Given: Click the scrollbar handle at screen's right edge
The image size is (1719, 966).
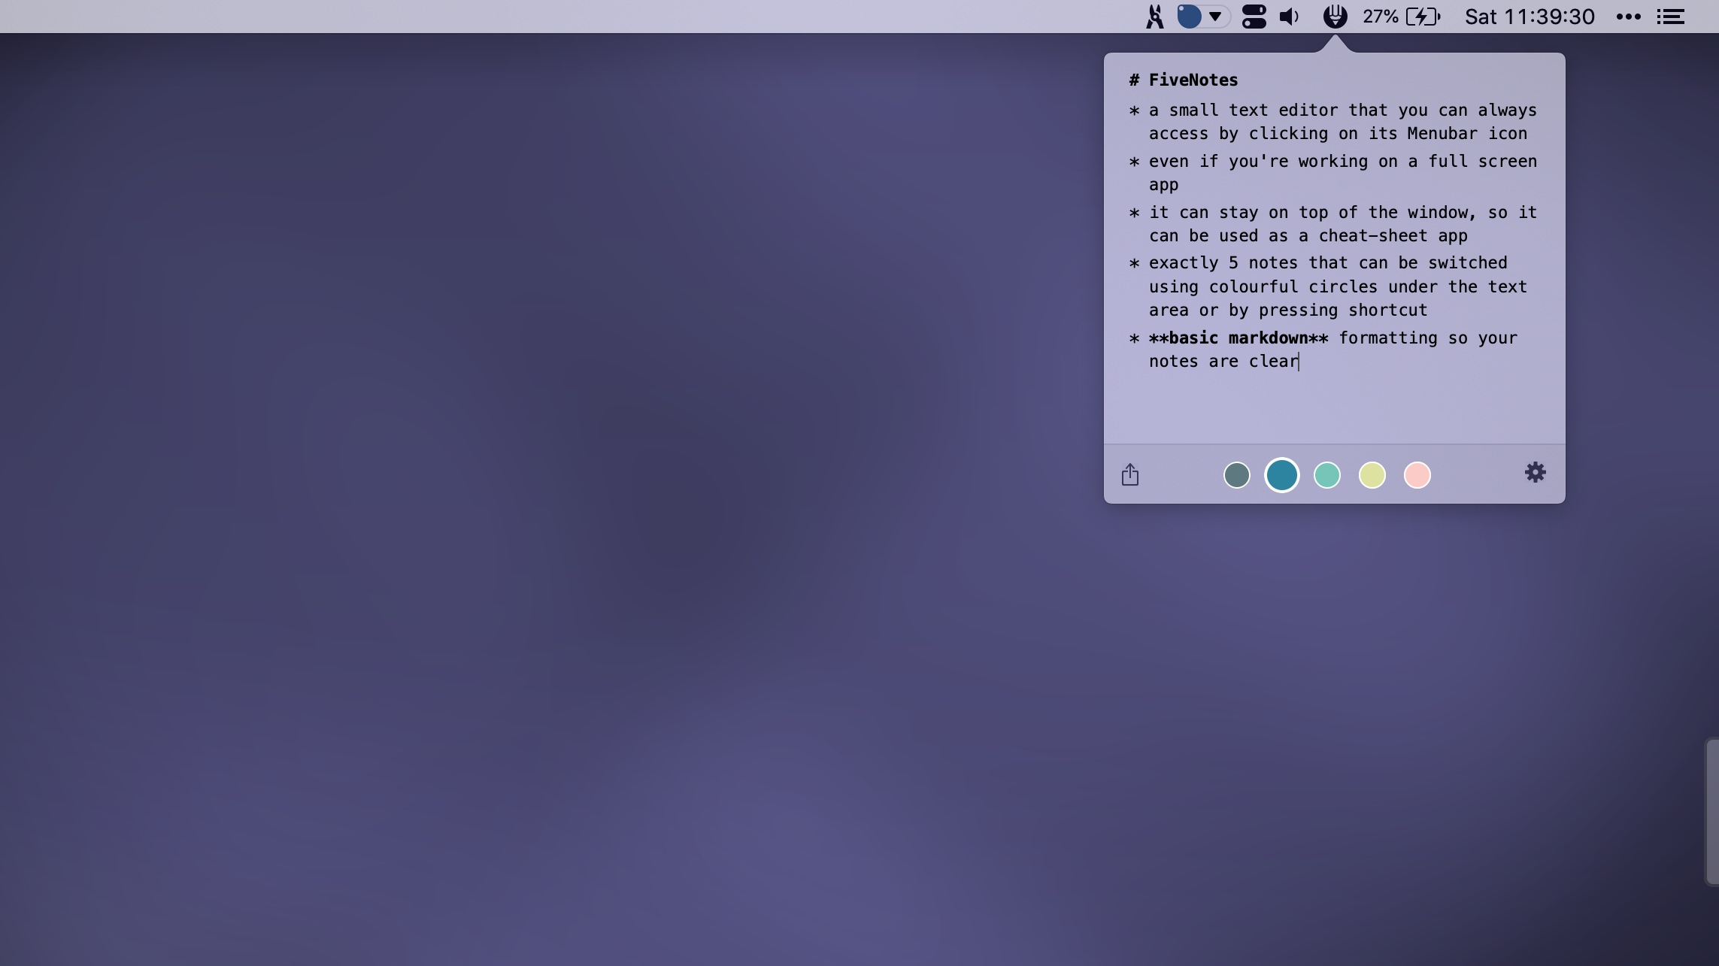Looking at the screenshot, I should tap(1711, 812).
